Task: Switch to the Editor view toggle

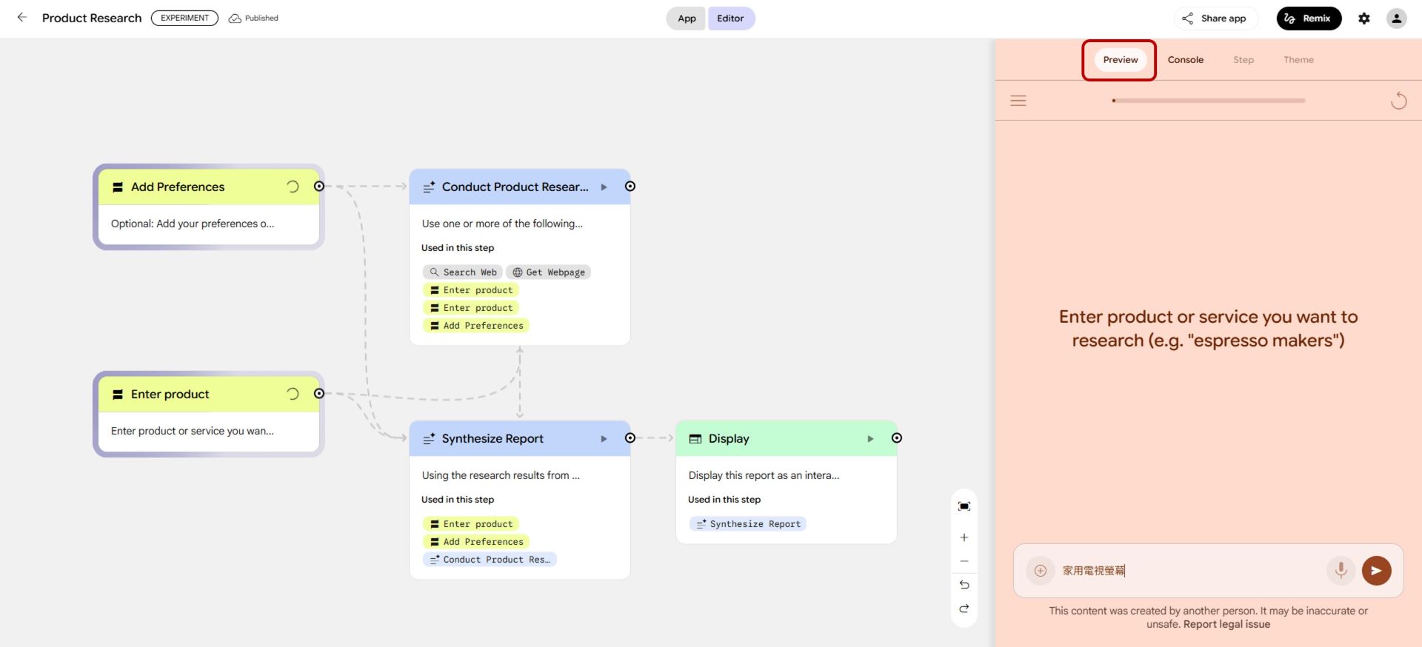Action: click(730, 19)
